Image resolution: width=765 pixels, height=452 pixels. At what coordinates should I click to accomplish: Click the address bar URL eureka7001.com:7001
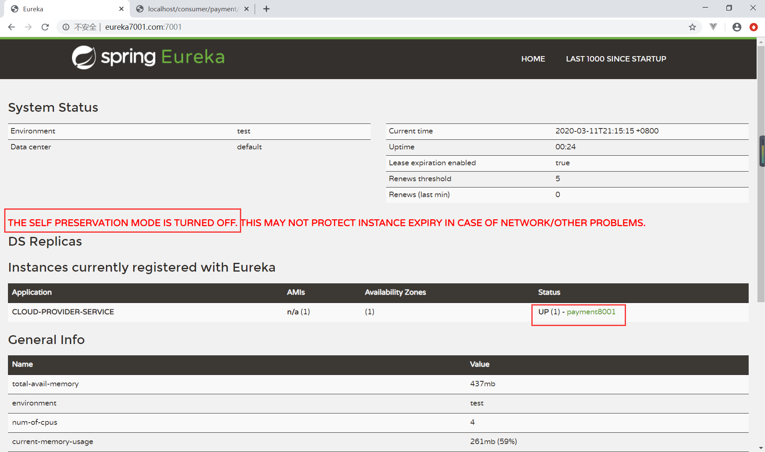[143, 27]
